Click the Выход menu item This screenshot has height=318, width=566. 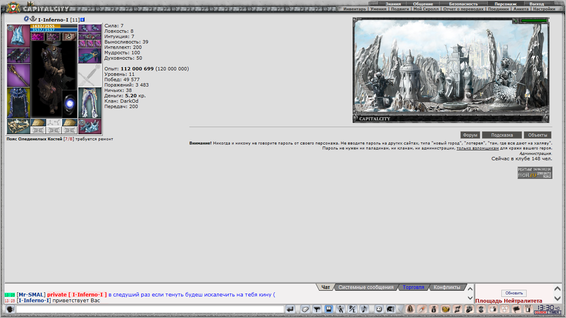coord(537,4)
